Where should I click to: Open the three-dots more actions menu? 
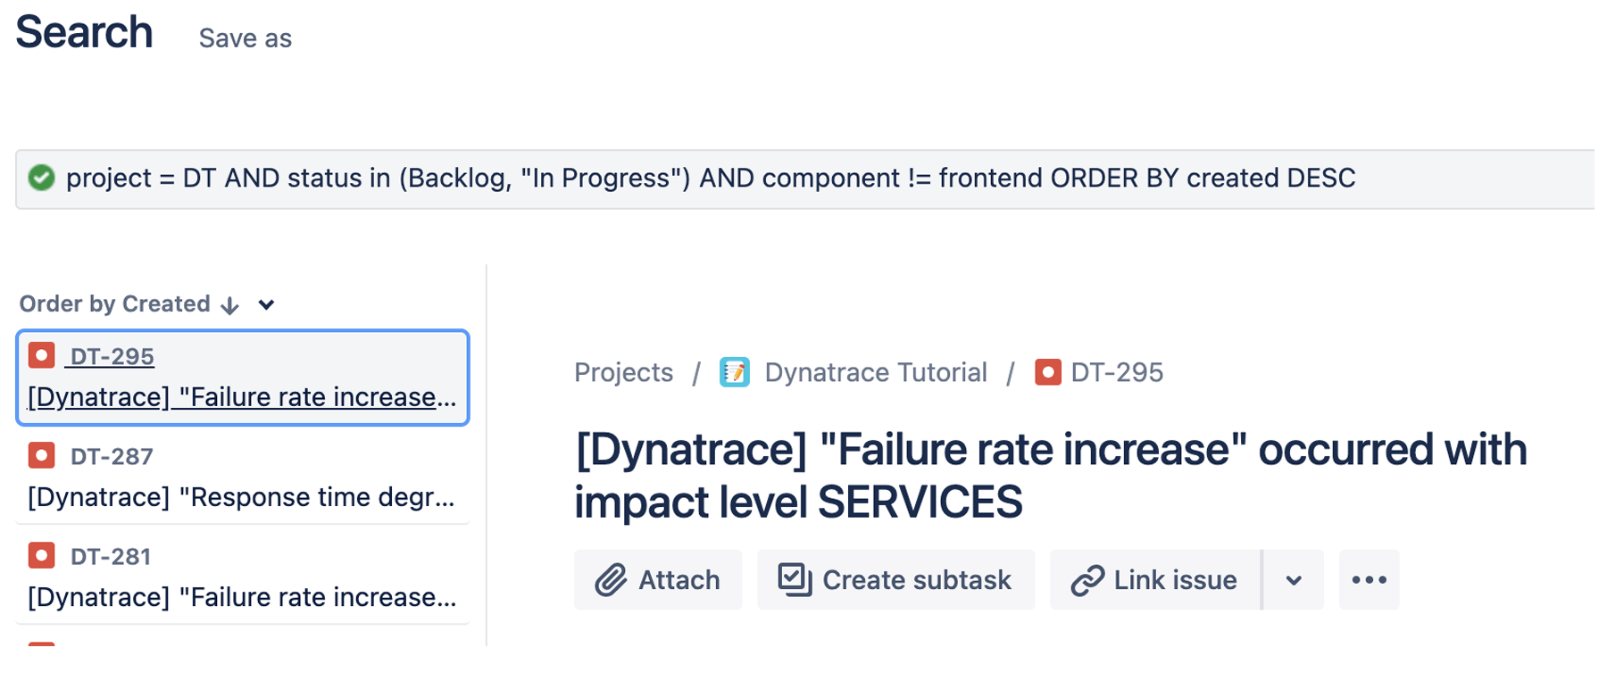1369,580
